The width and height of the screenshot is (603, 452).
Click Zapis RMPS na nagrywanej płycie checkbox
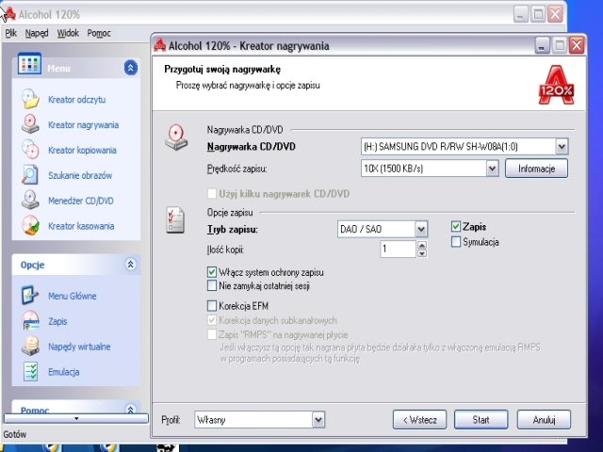pos(211,334)
